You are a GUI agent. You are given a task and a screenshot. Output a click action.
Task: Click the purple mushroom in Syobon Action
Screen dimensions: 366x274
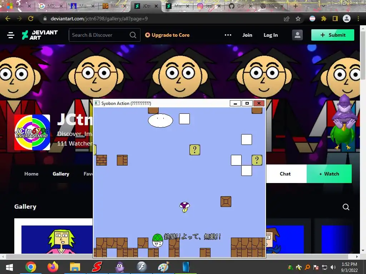[184, 207]
